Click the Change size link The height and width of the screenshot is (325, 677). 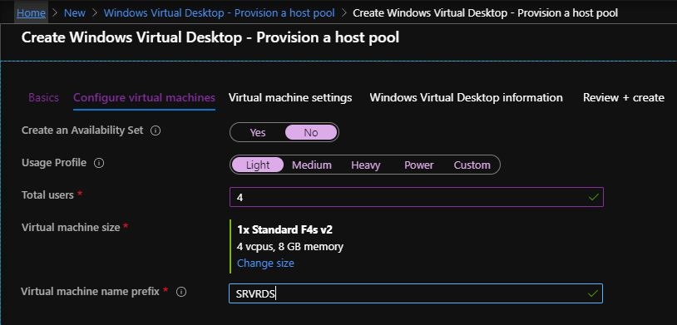(265, 263)
